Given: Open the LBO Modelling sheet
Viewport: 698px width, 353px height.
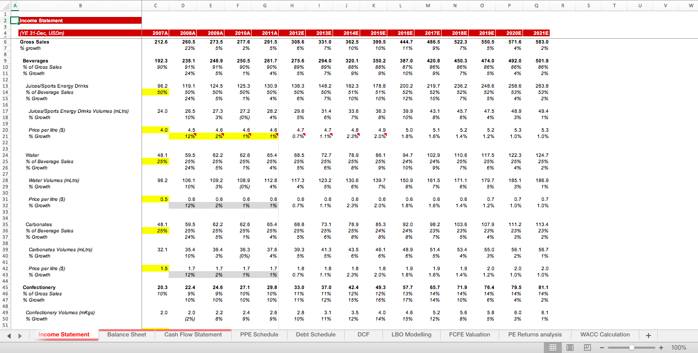Looking at the screenshot, I should (411, 334).
